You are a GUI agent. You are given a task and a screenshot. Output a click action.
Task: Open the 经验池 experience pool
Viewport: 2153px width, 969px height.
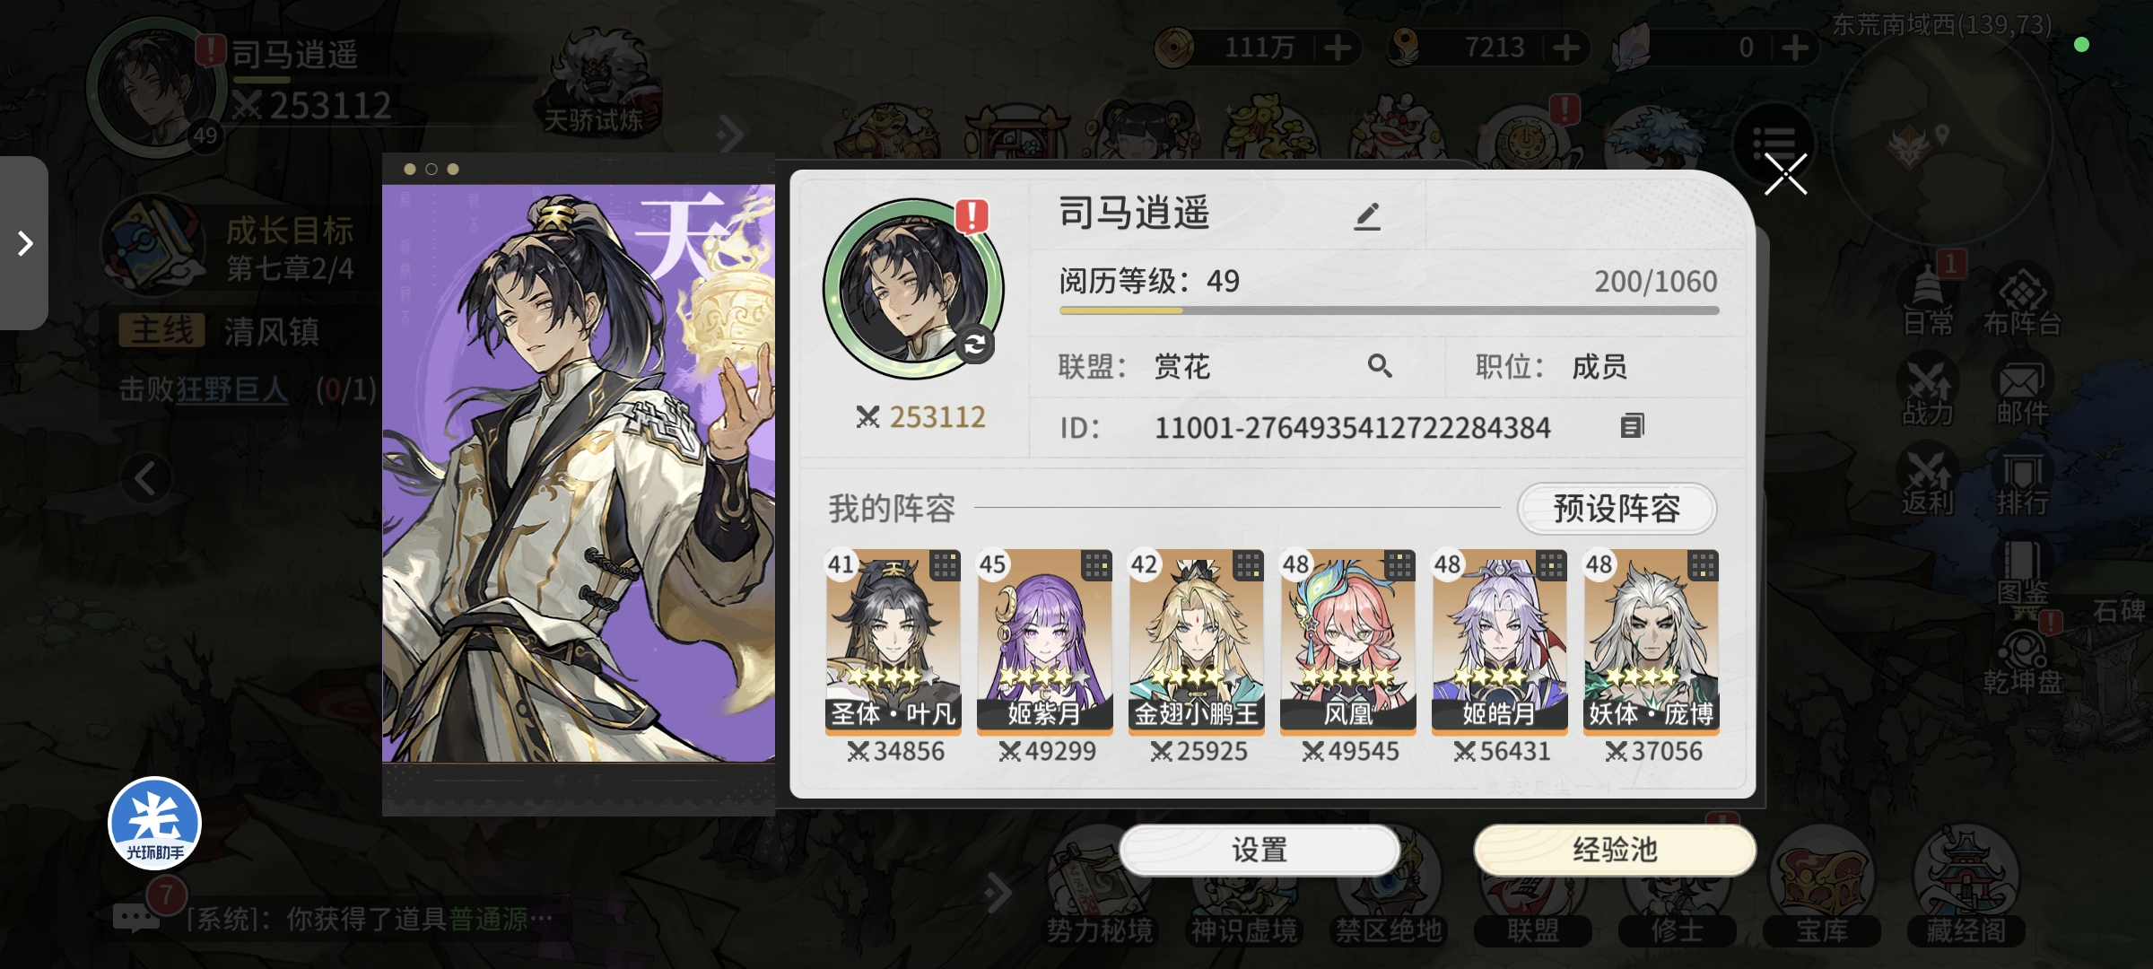coord(1615,850)
